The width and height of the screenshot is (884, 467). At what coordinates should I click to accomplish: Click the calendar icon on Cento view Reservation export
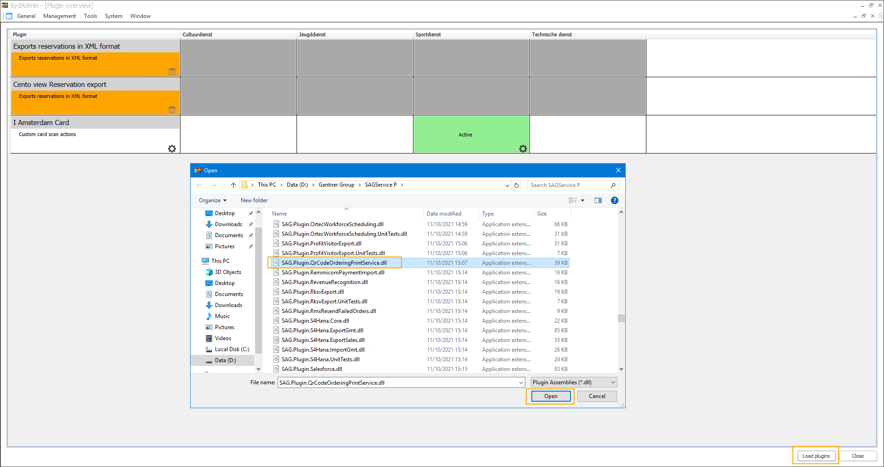pyautogui.click(x=172, y=109)
